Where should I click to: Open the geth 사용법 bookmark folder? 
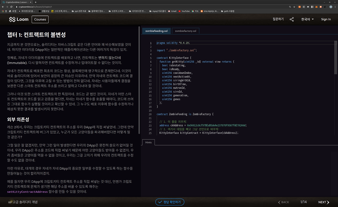(228, 11)
